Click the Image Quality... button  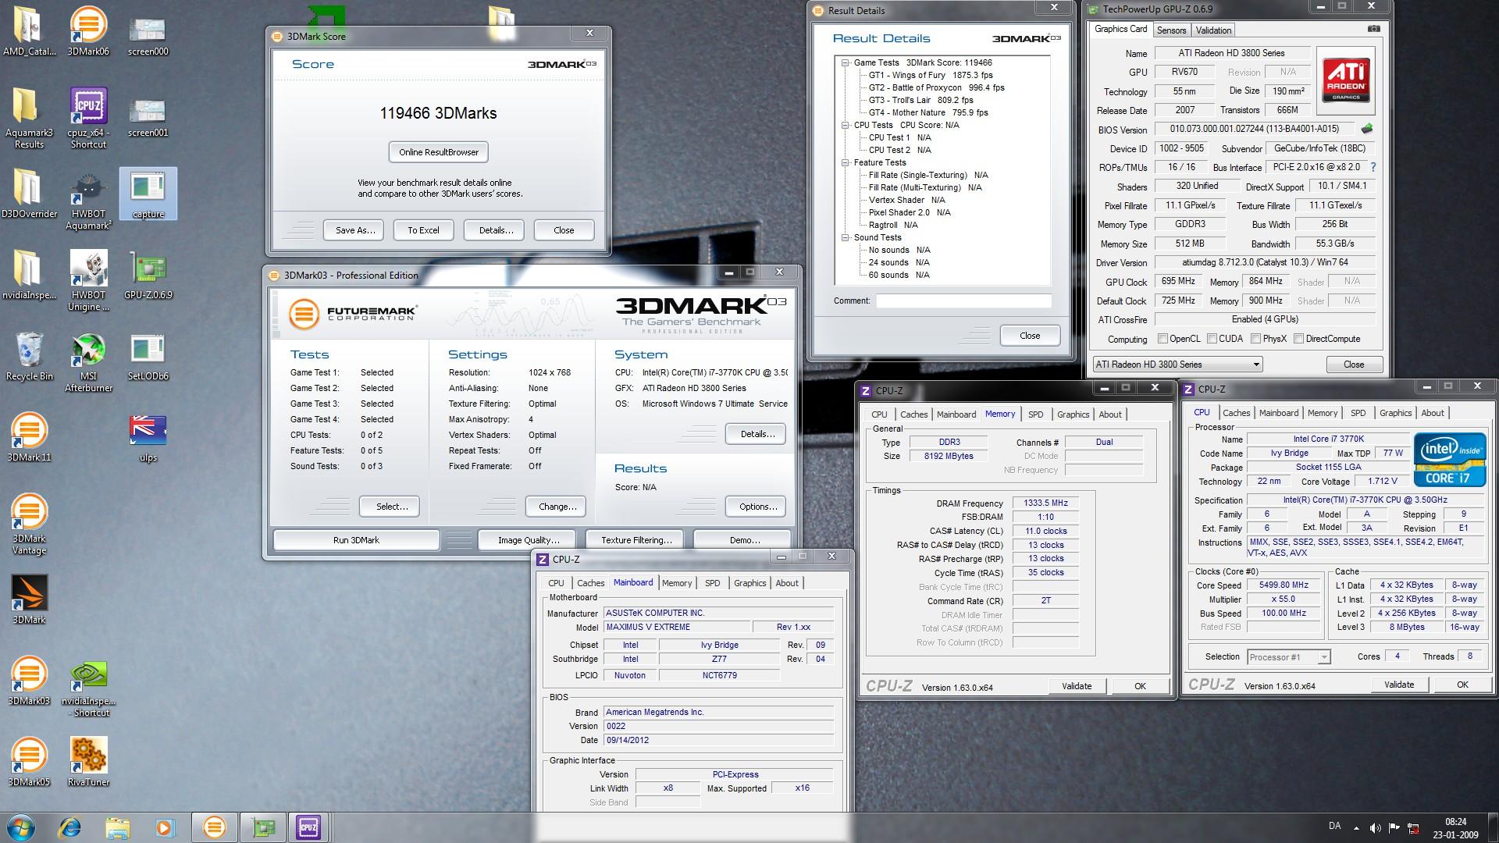click(x=529, y=540)
